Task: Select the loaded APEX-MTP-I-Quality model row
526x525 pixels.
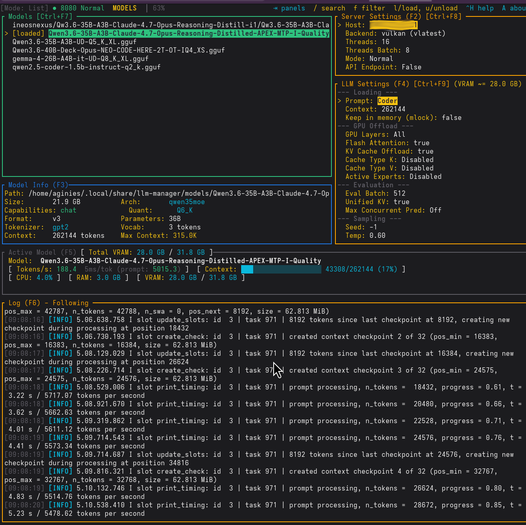Action: (167, 33)
